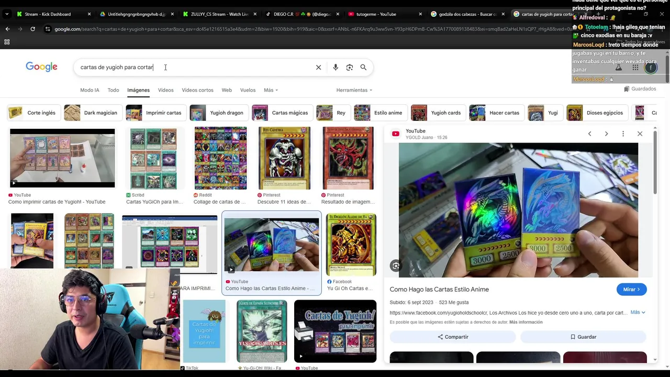Image resolution: width=670 pixels, height=377 pixels.
Task: Expand Más under the image description
Action: point(638,312)
